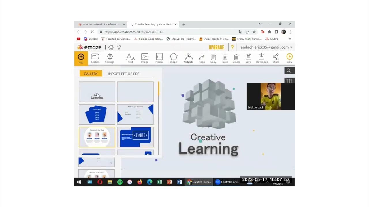Viewport: 369px width, 207px height.
Task: Open the Media tool
Action: pos(159,58)
